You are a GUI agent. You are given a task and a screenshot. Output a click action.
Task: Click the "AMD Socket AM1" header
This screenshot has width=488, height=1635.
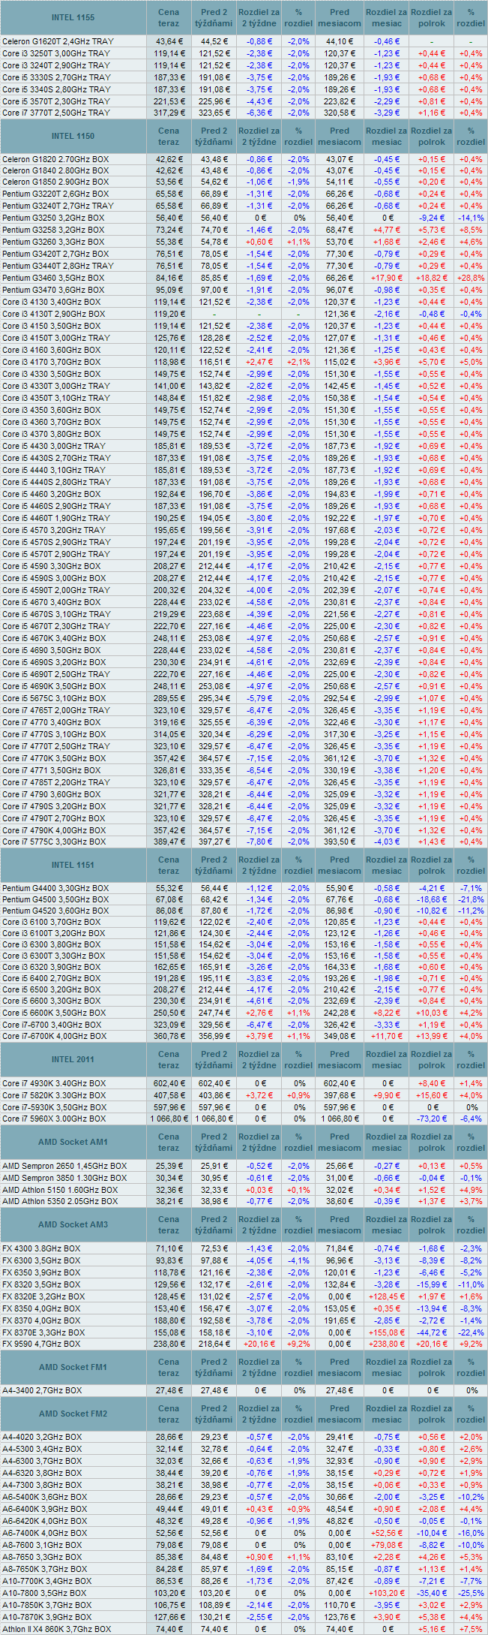click(x=73, y=1142)
